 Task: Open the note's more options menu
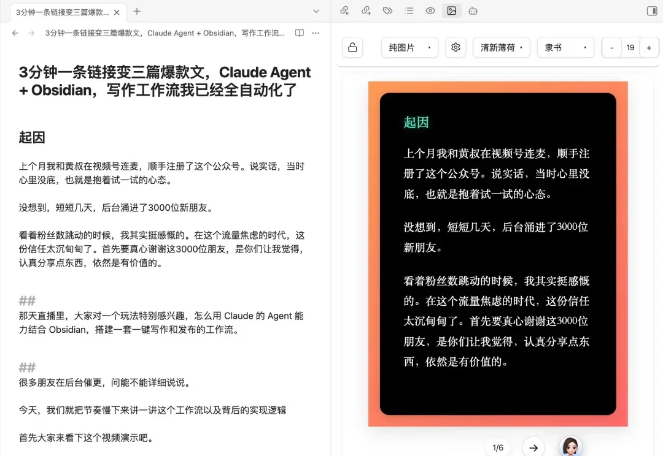(316, 33)
